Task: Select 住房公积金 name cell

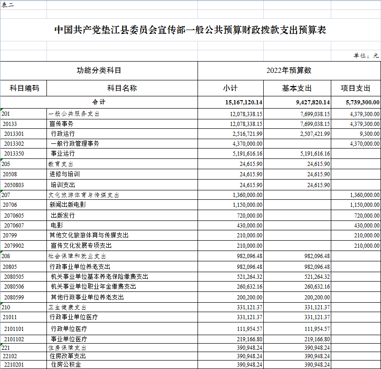Action: (122, 365)
